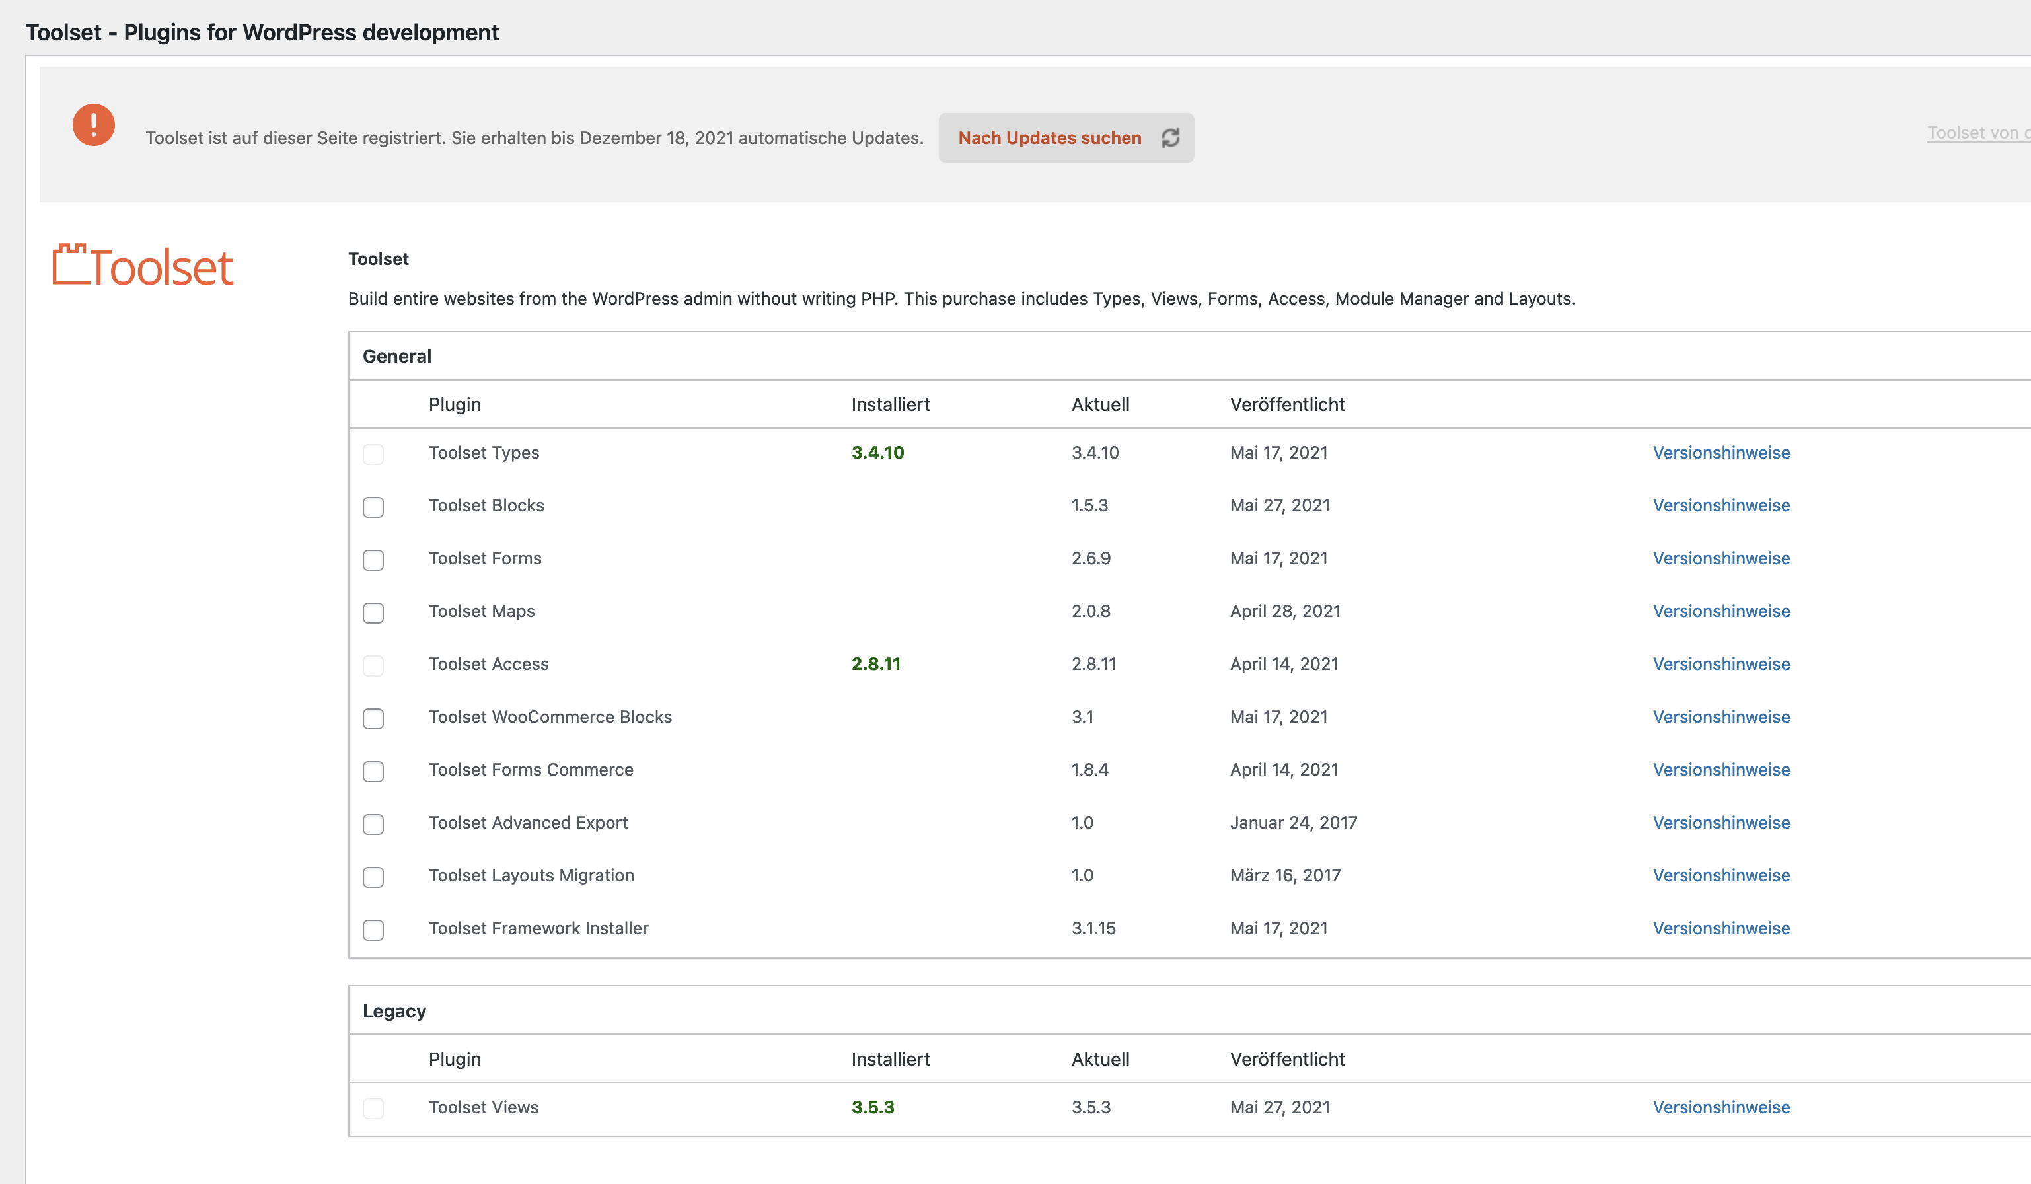Click installed version 3.4.10 in green
The image size is (2031, 1184).
point(877,452)
